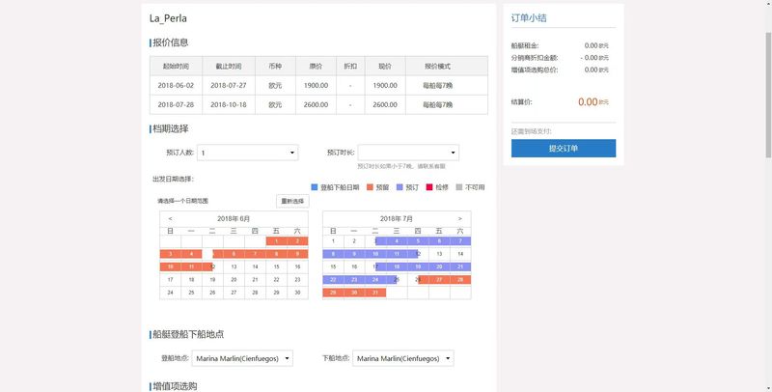Click the 订单小结 heading
Image resolution: width=772 pixels, height=392 pixels.
(529, 18)
